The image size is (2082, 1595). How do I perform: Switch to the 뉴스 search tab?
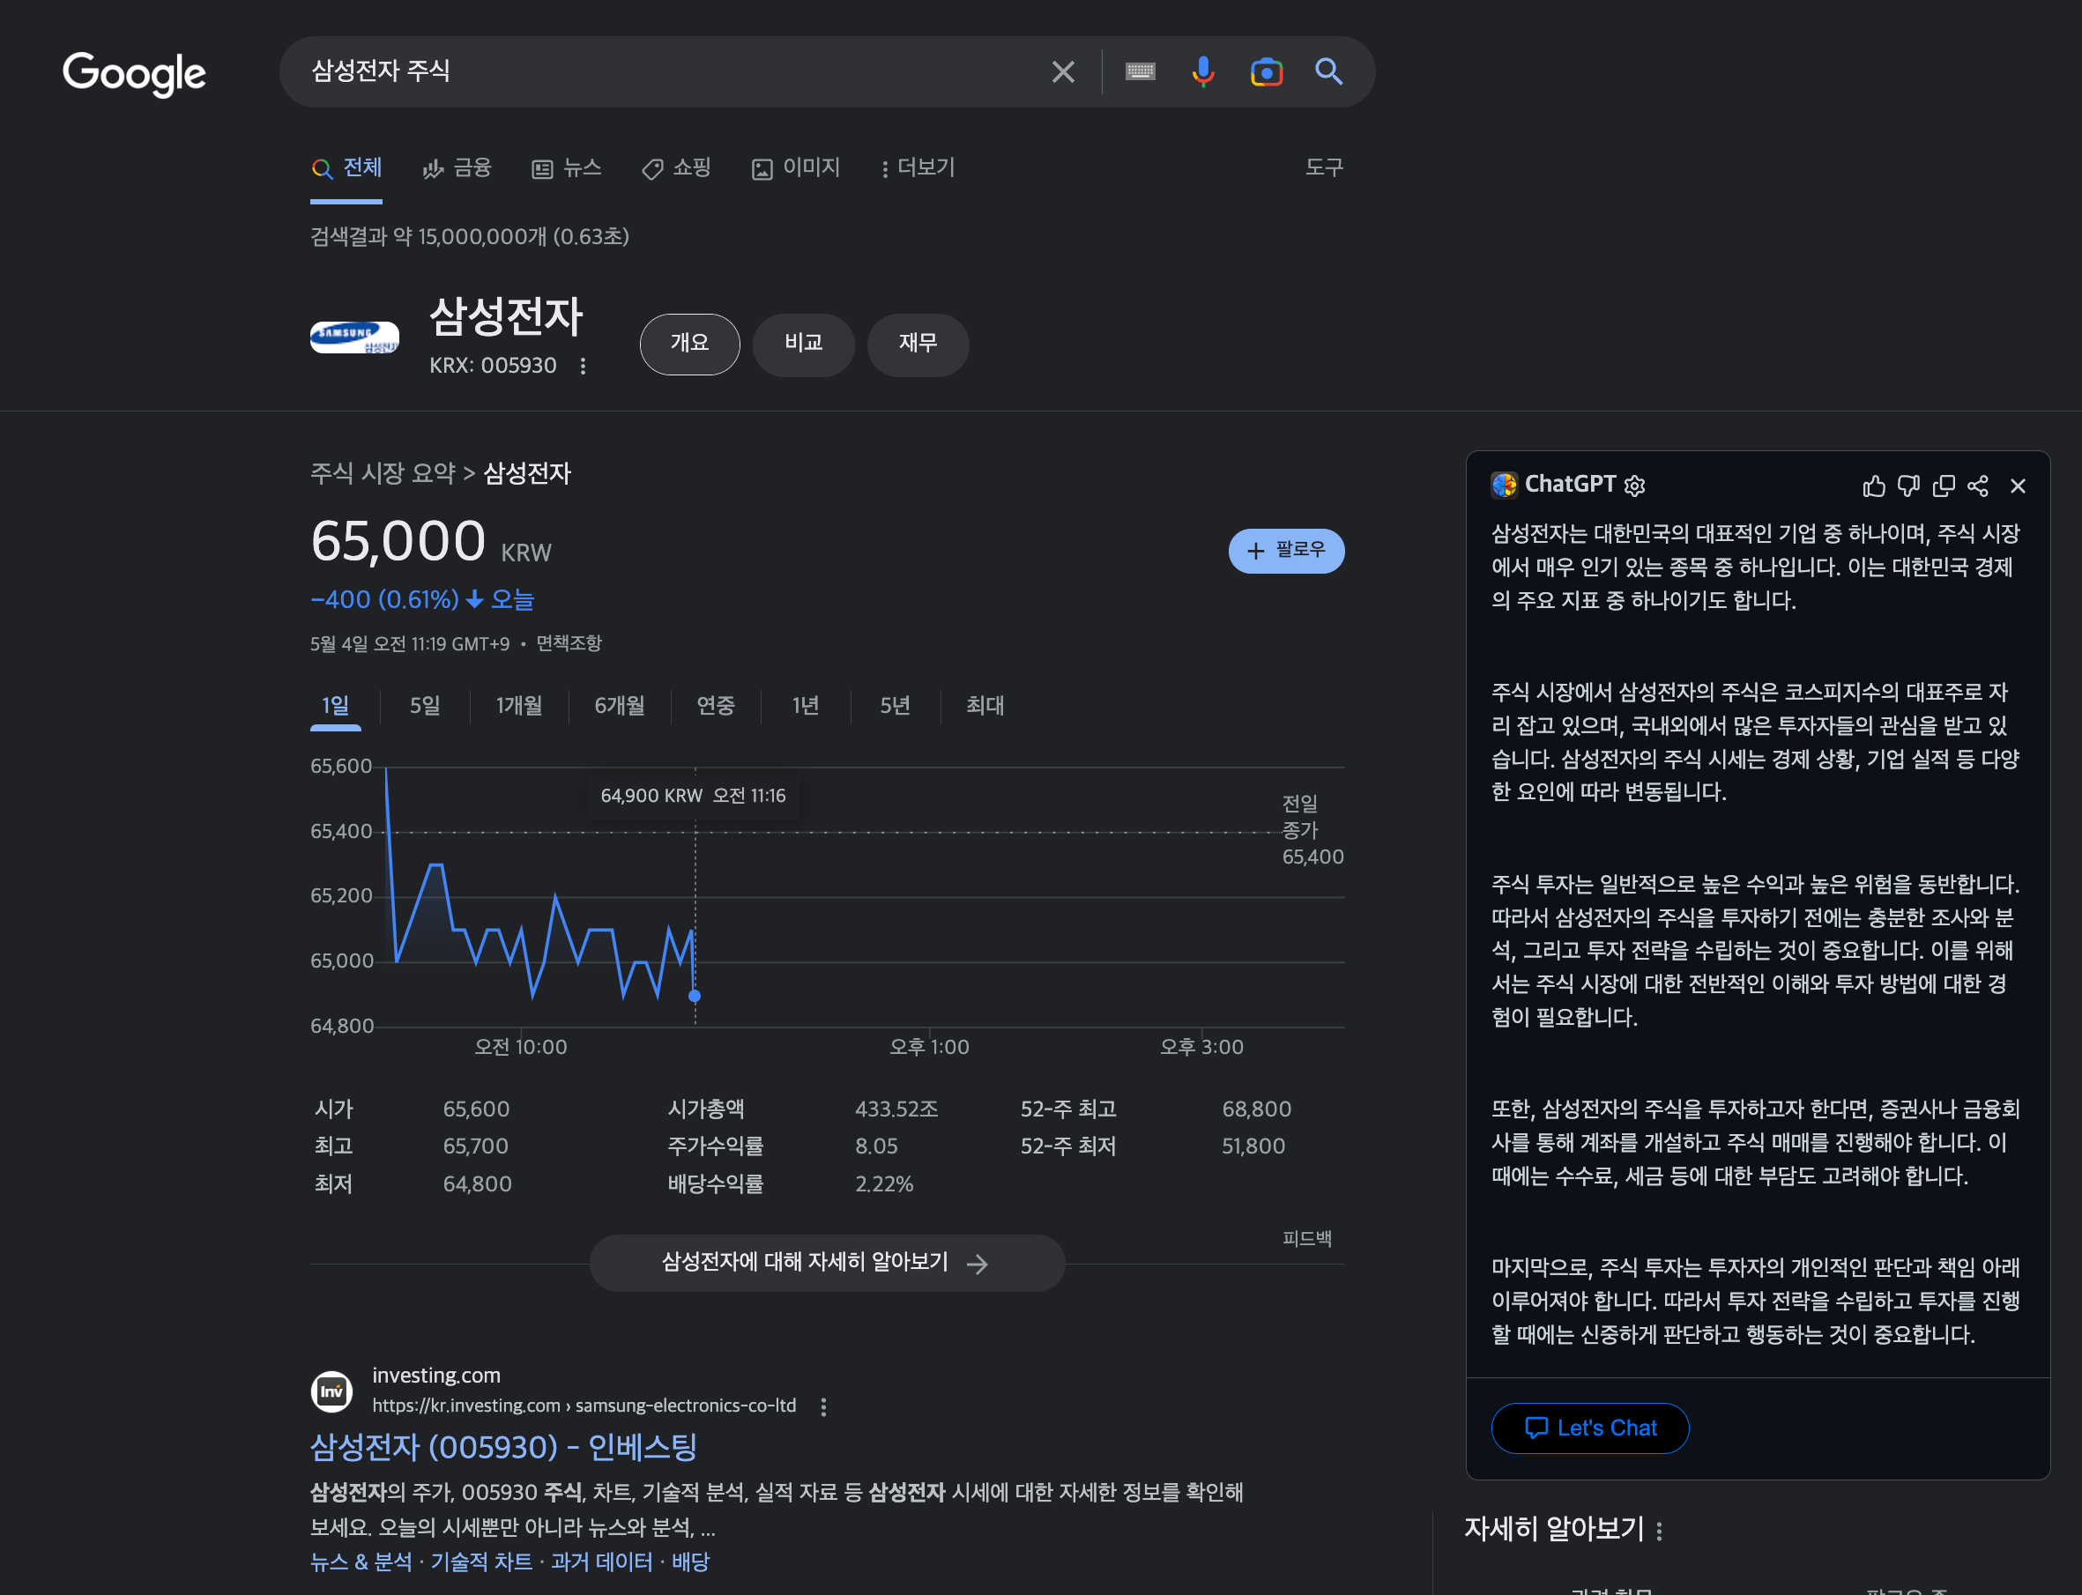click(567, 168)
